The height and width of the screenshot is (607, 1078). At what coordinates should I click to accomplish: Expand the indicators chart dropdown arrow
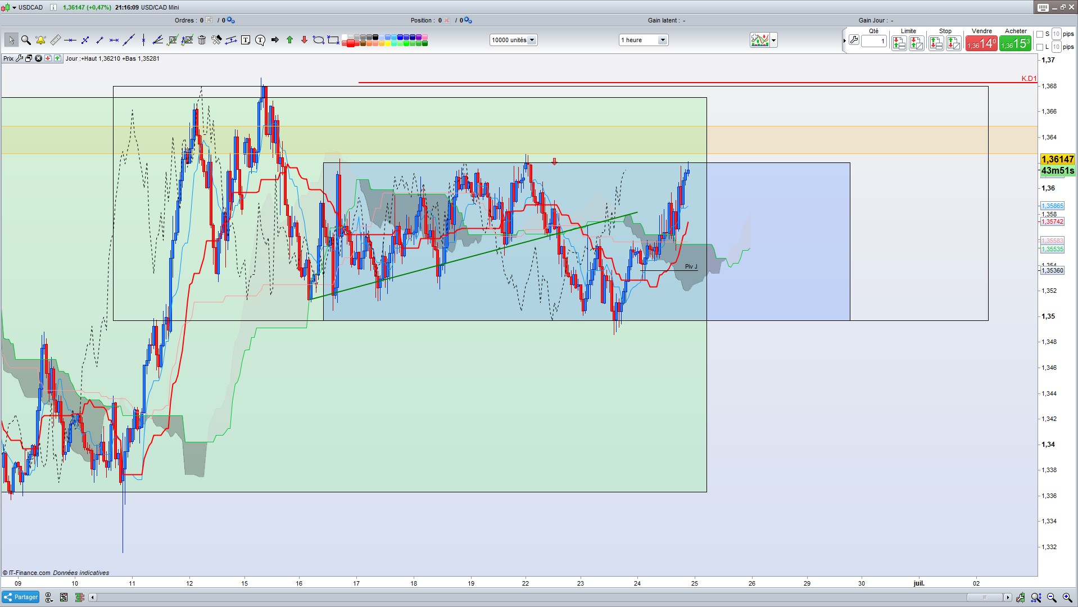click(x=774, y=40)
